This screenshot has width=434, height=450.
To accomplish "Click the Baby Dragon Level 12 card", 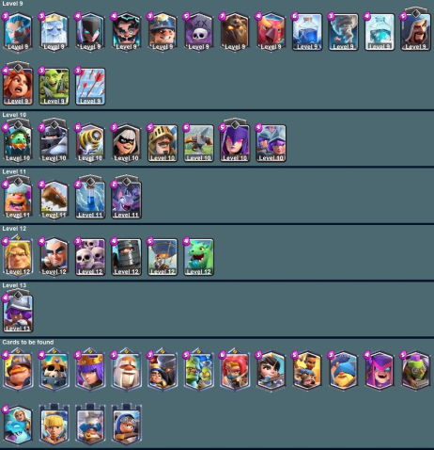I will tap(198, 257).
